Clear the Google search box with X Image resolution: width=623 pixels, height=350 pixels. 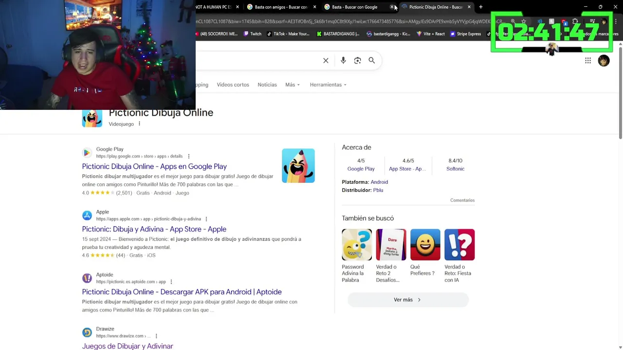[x=326, y=60]
